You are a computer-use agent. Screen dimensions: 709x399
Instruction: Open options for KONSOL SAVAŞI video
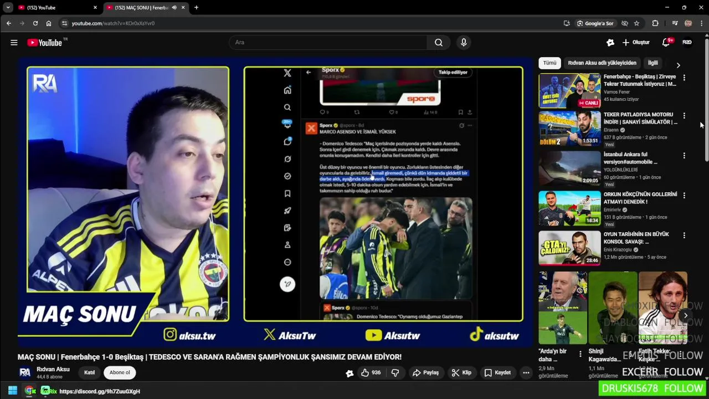point(684,236)
